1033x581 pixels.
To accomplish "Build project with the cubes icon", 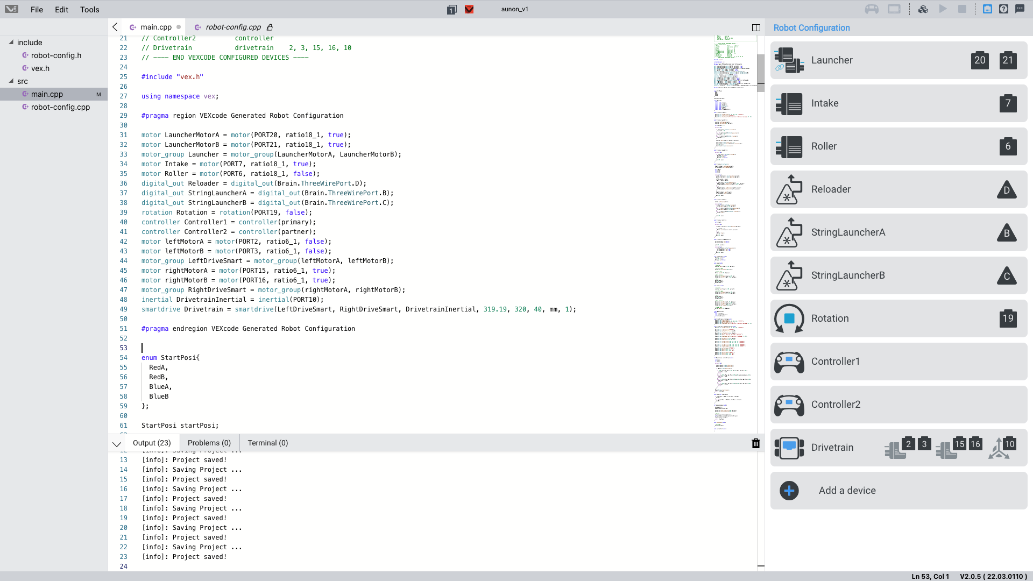I will coord(923,9).
